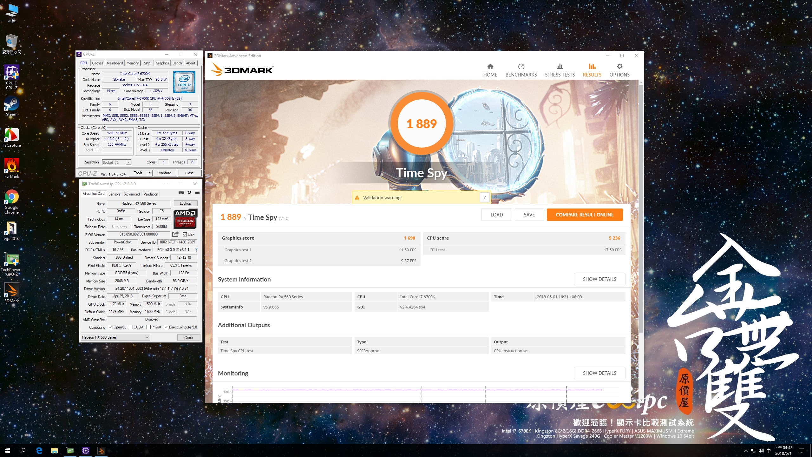Click GPU-Z refresh icon
Image resolution: width=812 pixels, height=457 pixels.
[189, 192]
